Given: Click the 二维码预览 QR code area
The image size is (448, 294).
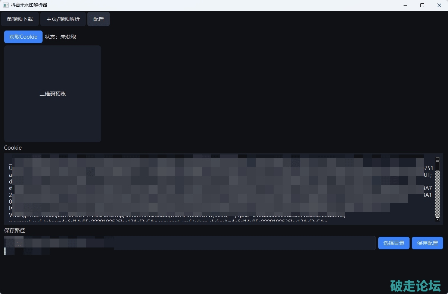Looking at the screenshot, I should (x=53, y=94).
